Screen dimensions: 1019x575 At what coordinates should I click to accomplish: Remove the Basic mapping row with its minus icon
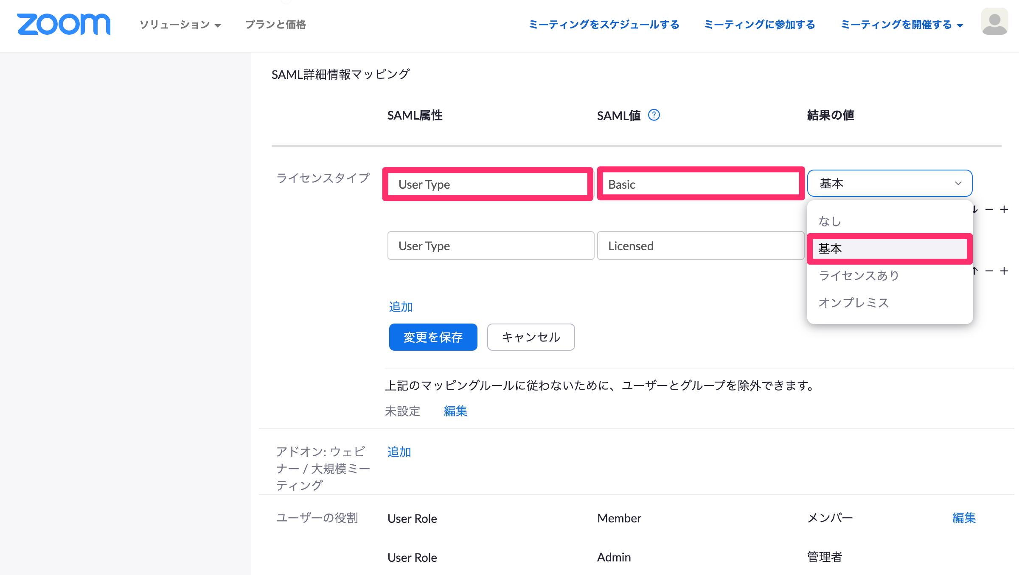(x=989, y=209)
